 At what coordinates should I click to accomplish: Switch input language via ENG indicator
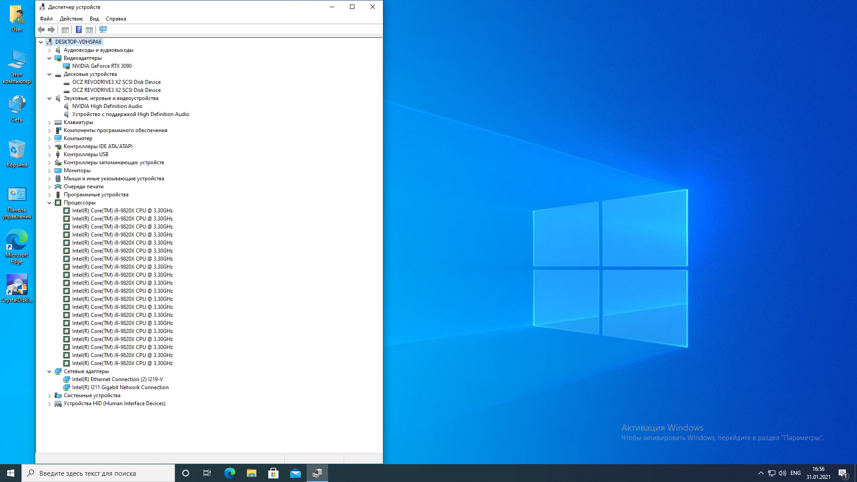795,473
